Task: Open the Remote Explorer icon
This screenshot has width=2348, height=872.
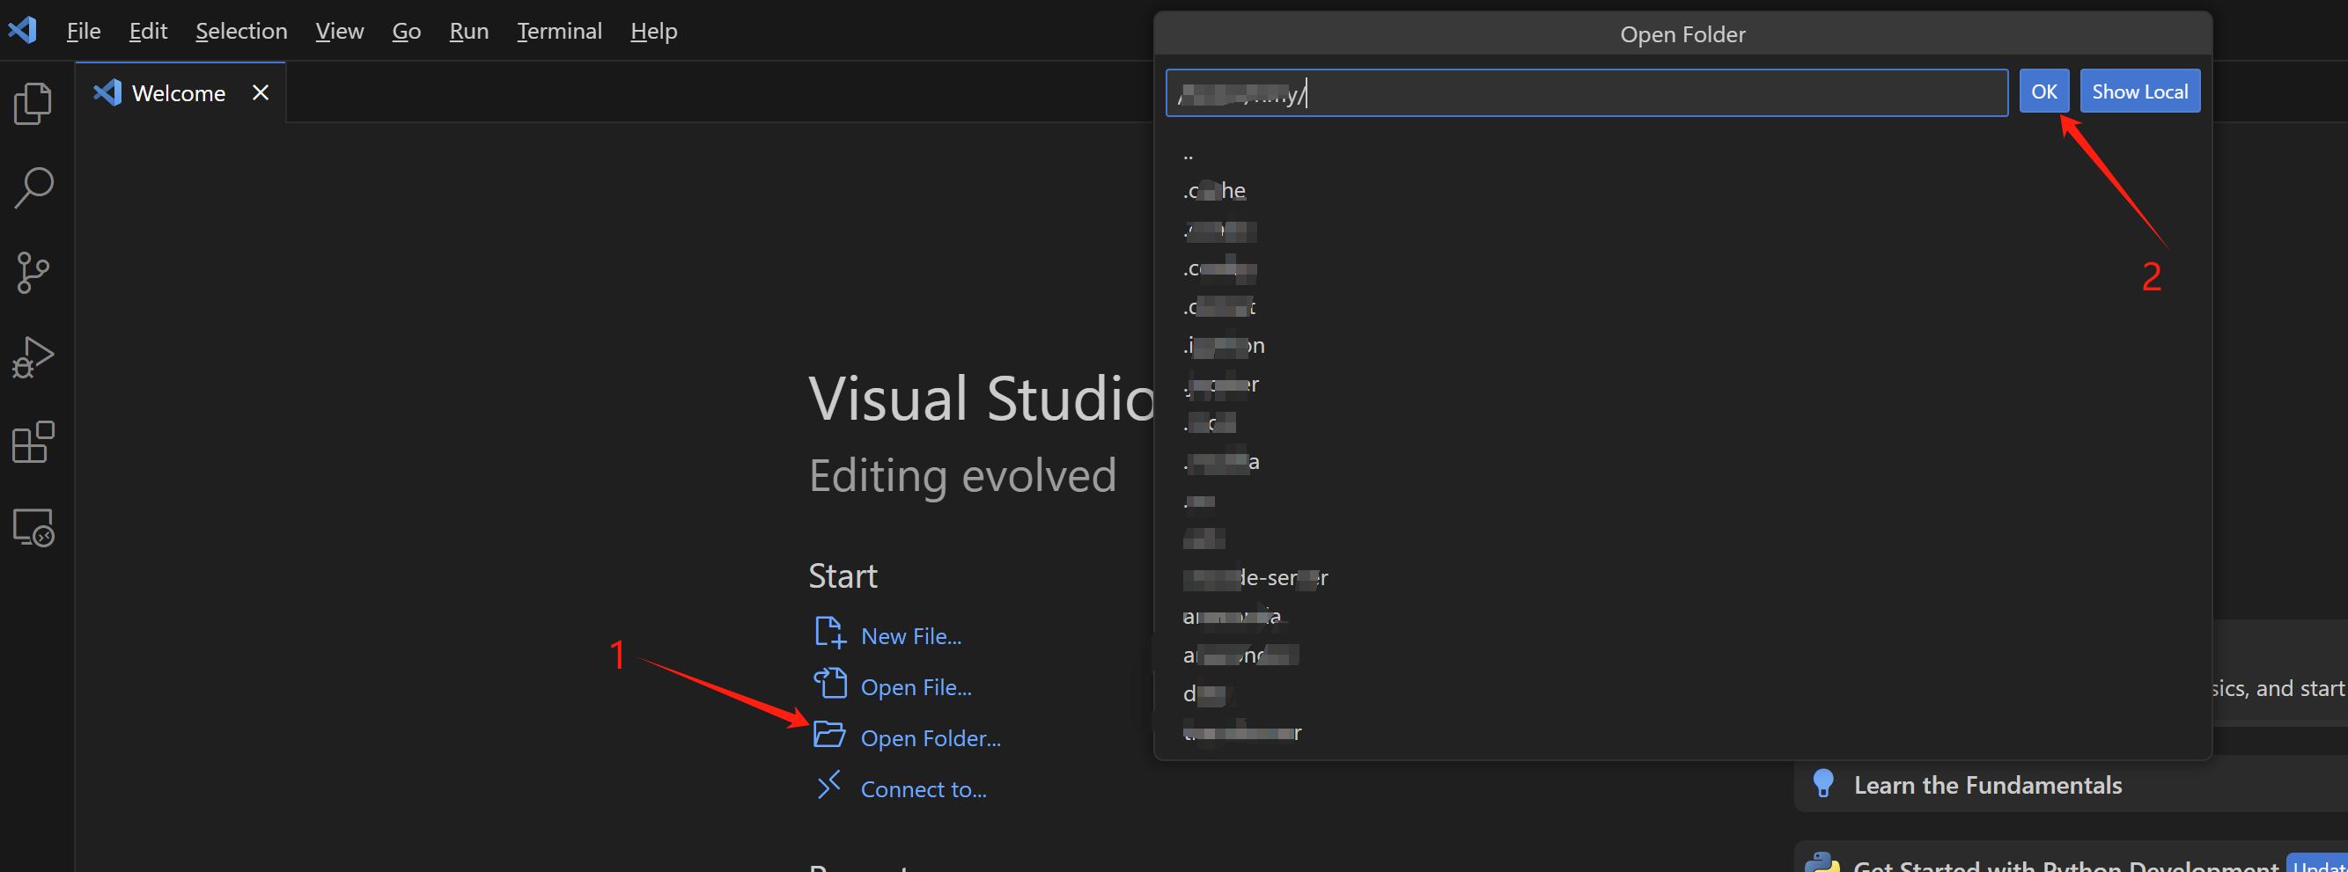Action: (x=33, y=527)
